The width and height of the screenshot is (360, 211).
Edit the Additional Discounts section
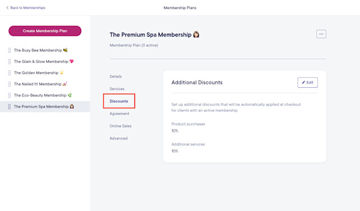click(x=308, y=82)
